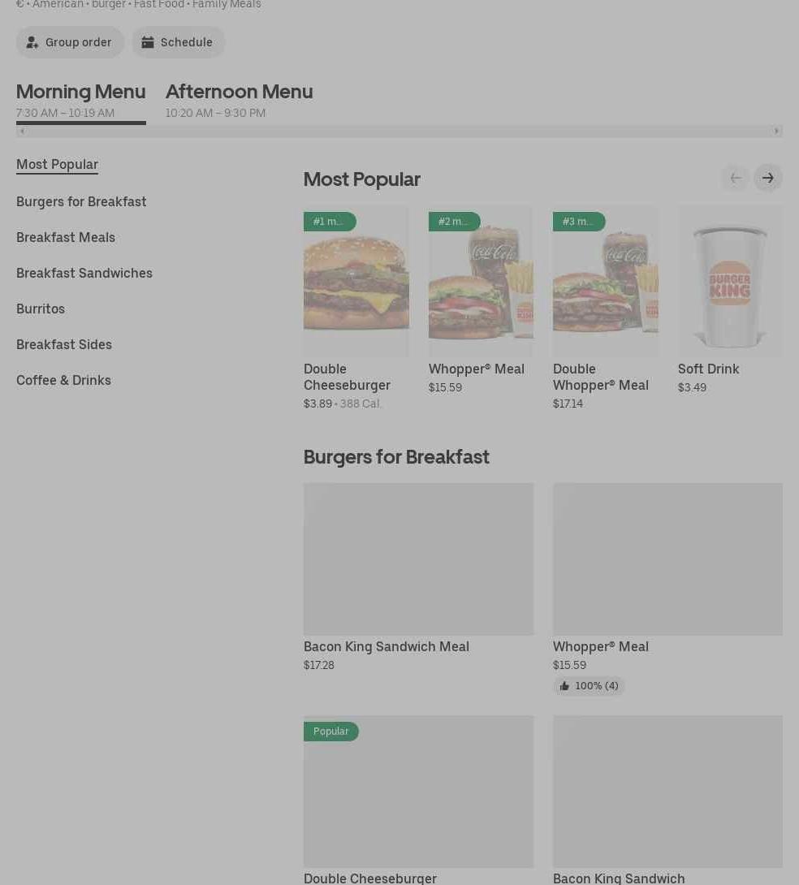Click the next arrow in Most Popular carousel
The width and height of the screenshot is (799, 885).
(x=767, y=178)
